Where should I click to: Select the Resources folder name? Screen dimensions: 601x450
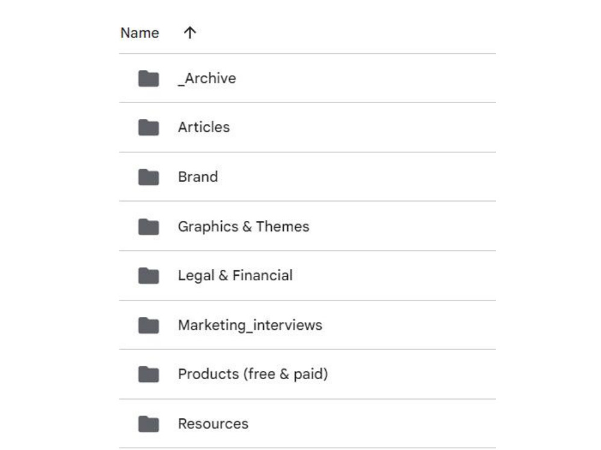tap(213, 424)
